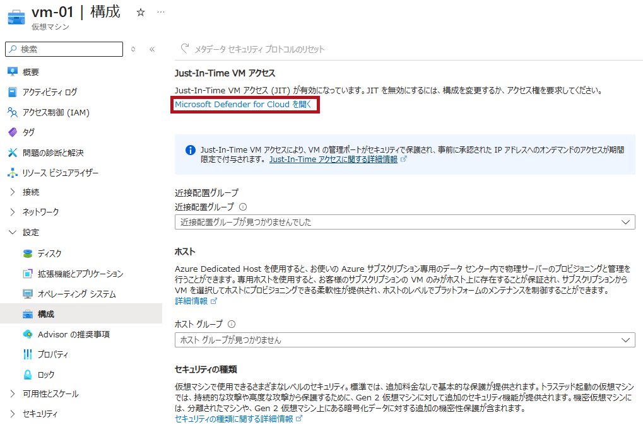643x425 pixels.
Task: Toggle the favorite star next to vm-01
Action: 140,11
